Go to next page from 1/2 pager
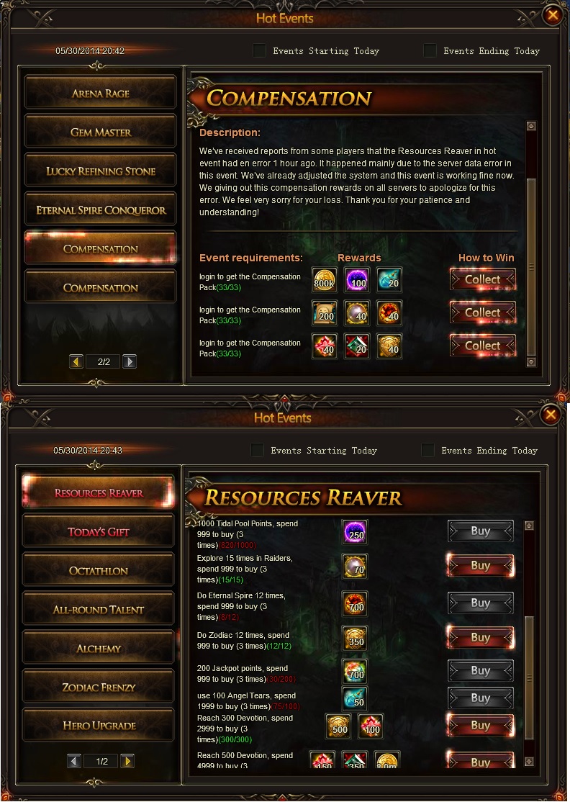 point(127,761)
